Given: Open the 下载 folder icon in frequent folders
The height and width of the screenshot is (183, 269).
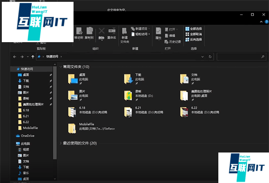Looking at the screenshot, I should pos(129,79).
